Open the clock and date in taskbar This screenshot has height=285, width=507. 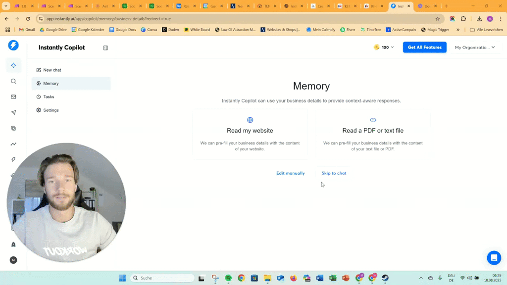pyautogui.click(x=493, y=278)
